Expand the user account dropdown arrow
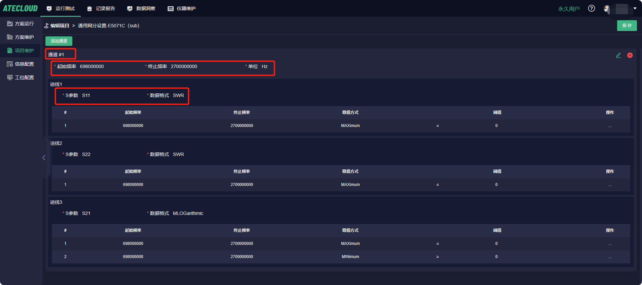The image size is (642, 285). pos(635,8)
